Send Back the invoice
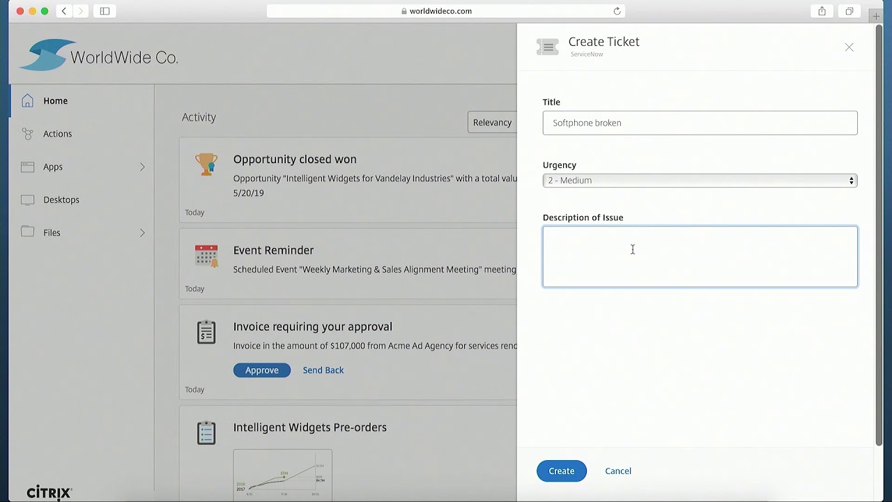Screen dimensions: 892x502 coord(323,370)
